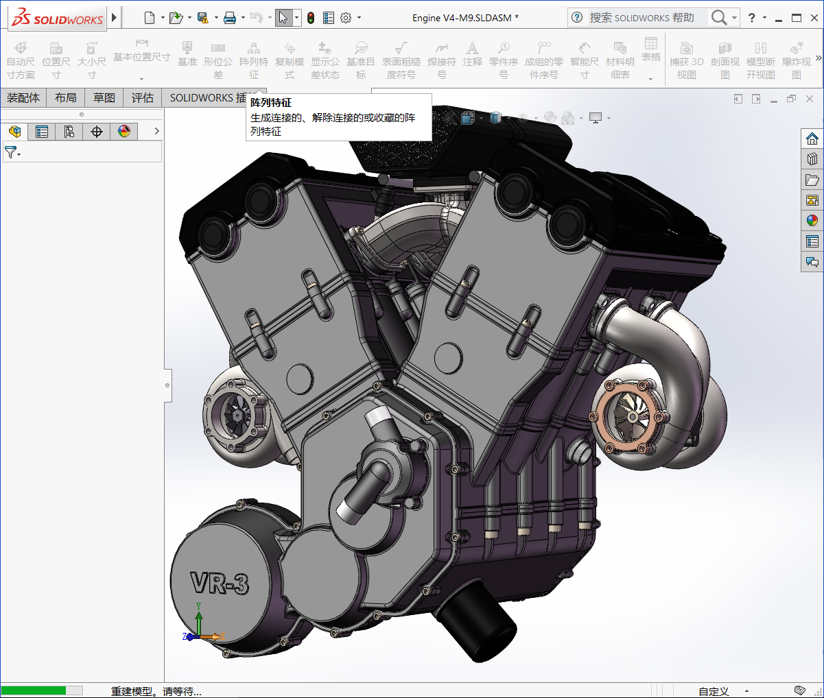
Task: Open the New document dropdown arrow
Action: 163,18
